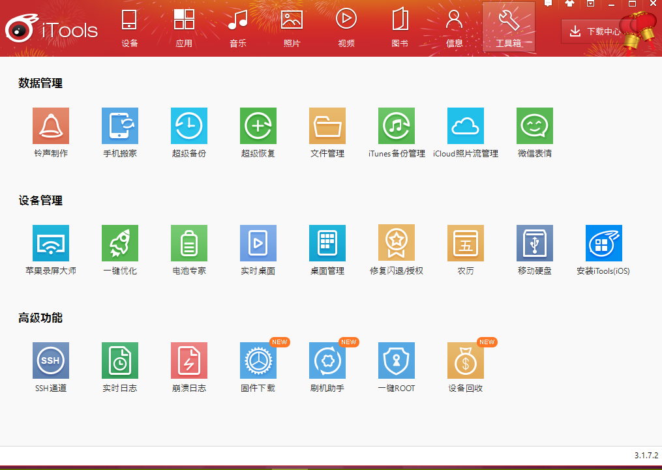The width and height of the screenshot is (662, 470).
Task: Open iCloud照片流管理 photo stream manager
Action: coord(466,126)
